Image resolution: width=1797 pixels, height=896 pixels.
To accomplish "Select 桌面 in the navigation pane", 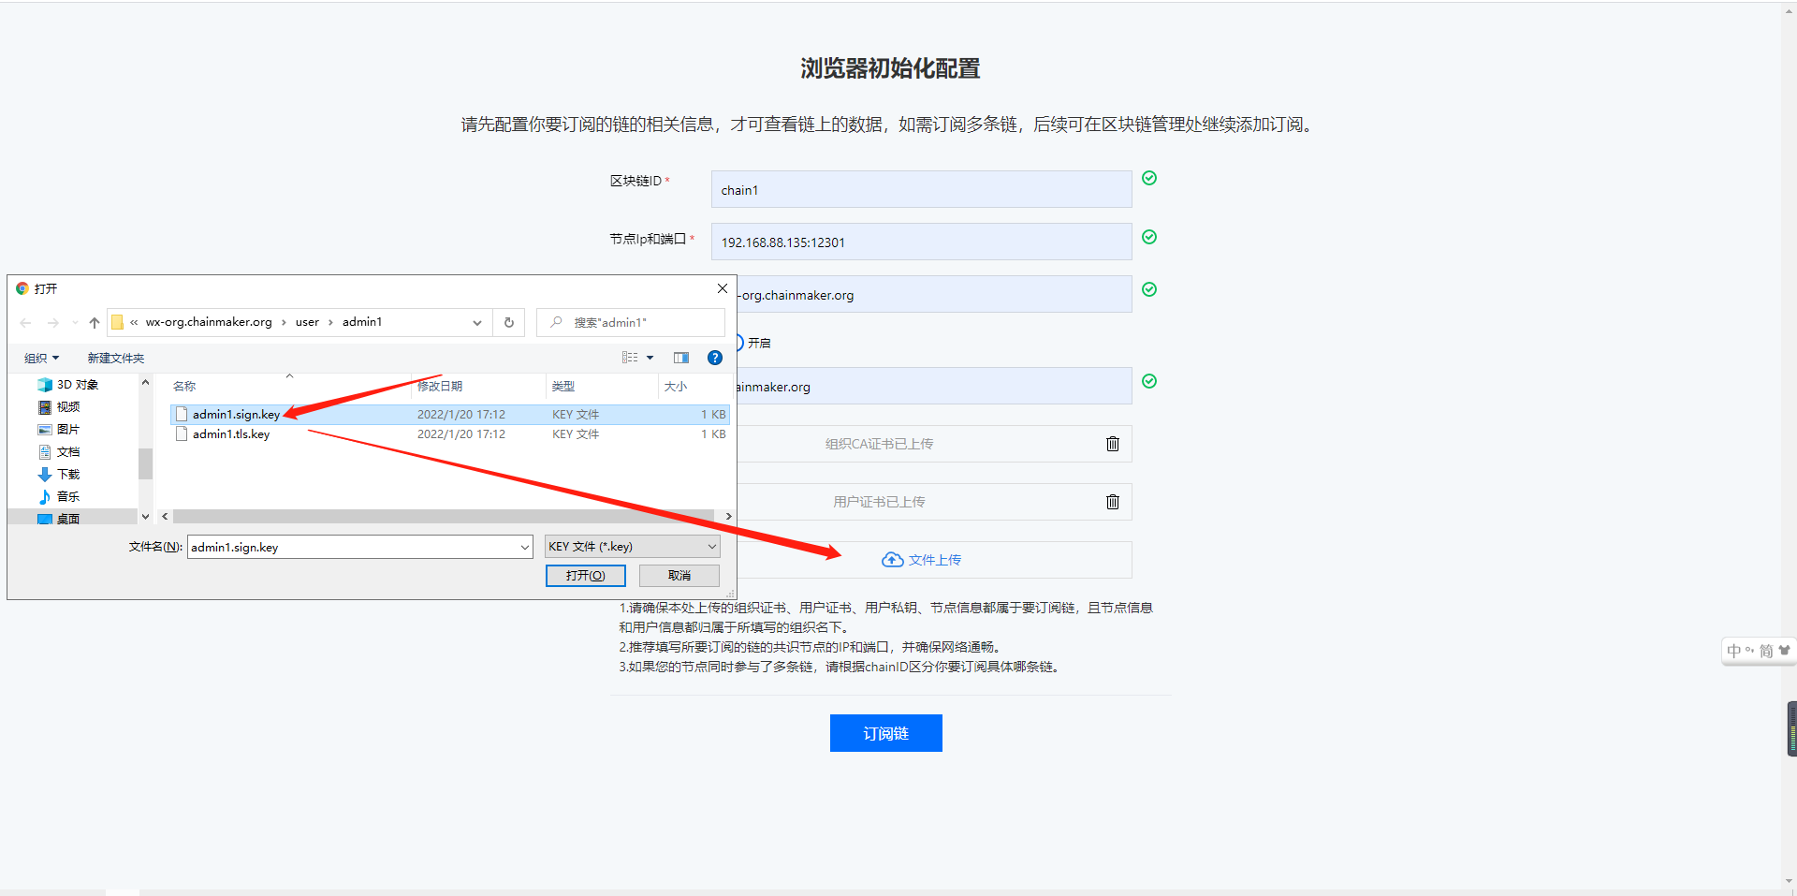I will 59,519.
